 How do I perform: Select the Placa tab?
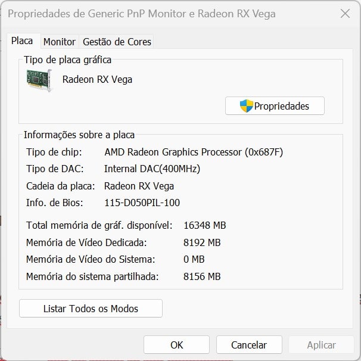pos(22,41)
